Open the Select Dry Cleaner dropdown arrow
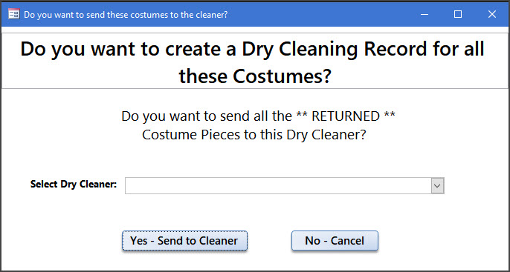510x272 pixels. tap(437, 186)
